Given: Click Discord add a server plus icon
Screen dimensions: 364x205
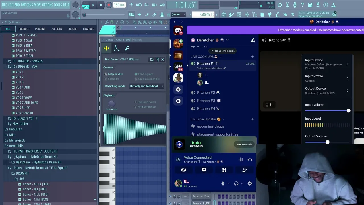Looking at the screenshot, I should 178,89.
